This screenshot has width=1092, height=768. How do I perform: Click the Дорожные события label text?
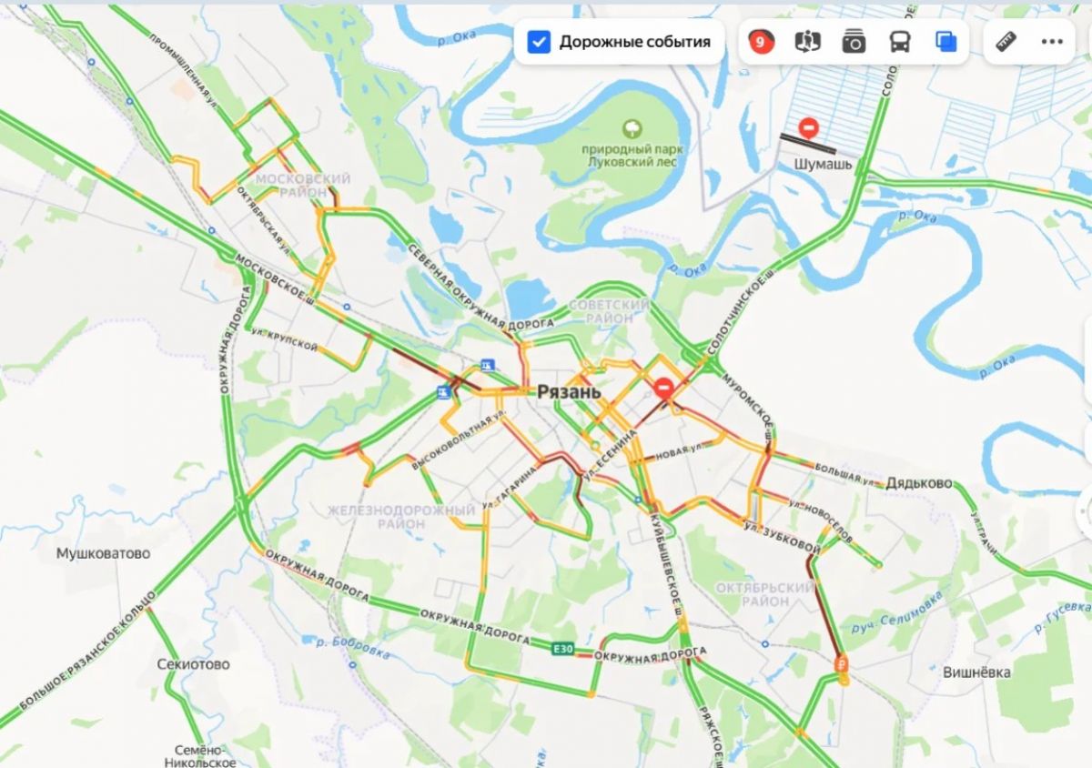click(x=634, y=42)
